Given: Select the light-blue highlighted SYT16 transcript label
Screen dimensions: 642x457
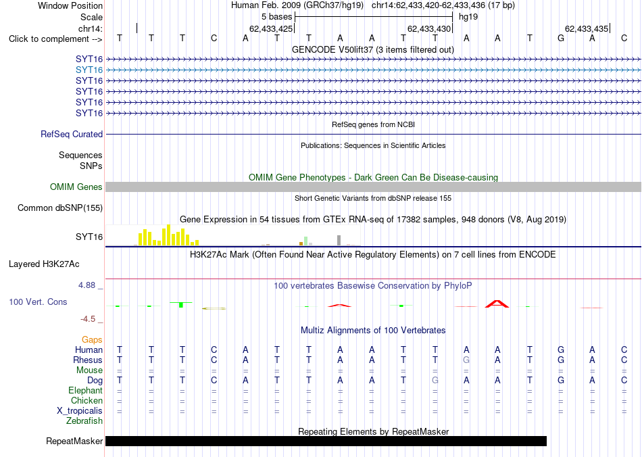Looking at the screenshot, I should [89, 70].
